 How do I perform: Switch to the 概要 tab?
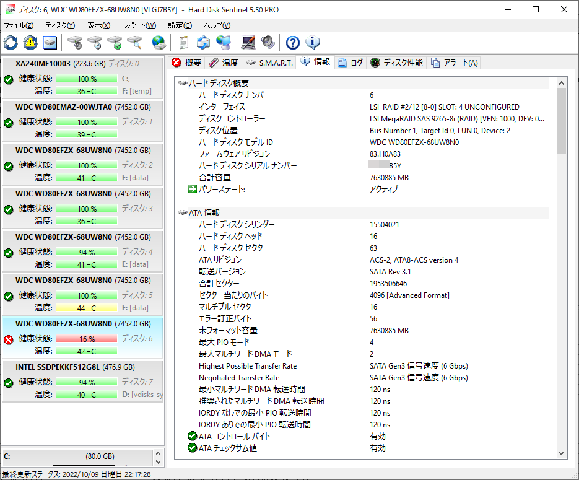click(186, 63)
